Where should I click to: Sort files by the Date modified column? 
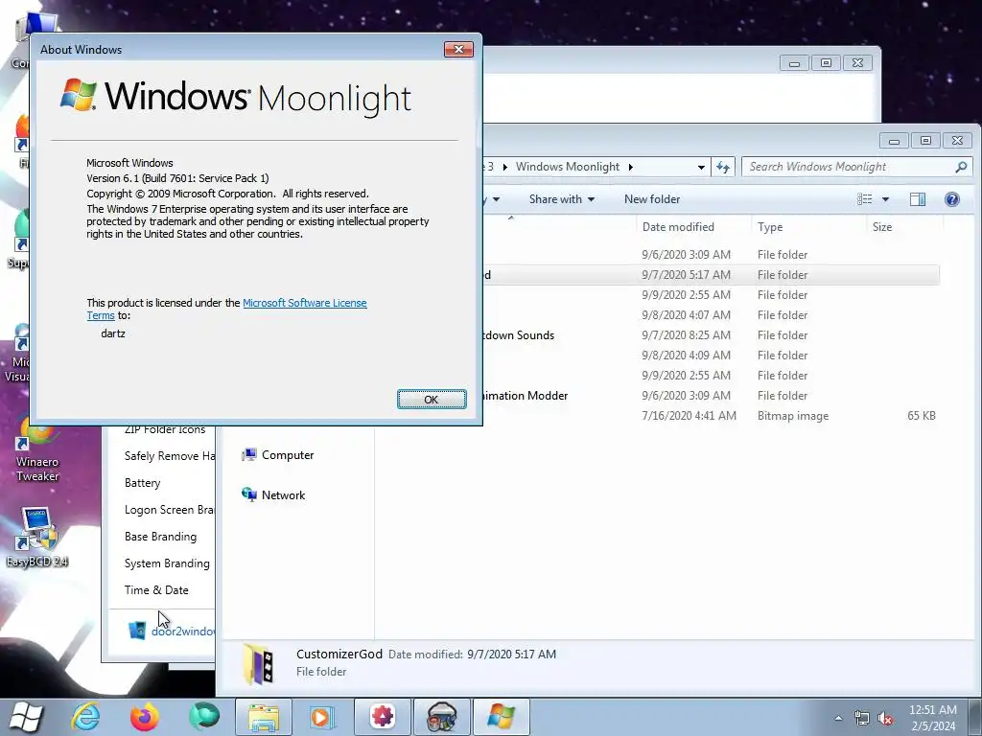tap(694, 226)
